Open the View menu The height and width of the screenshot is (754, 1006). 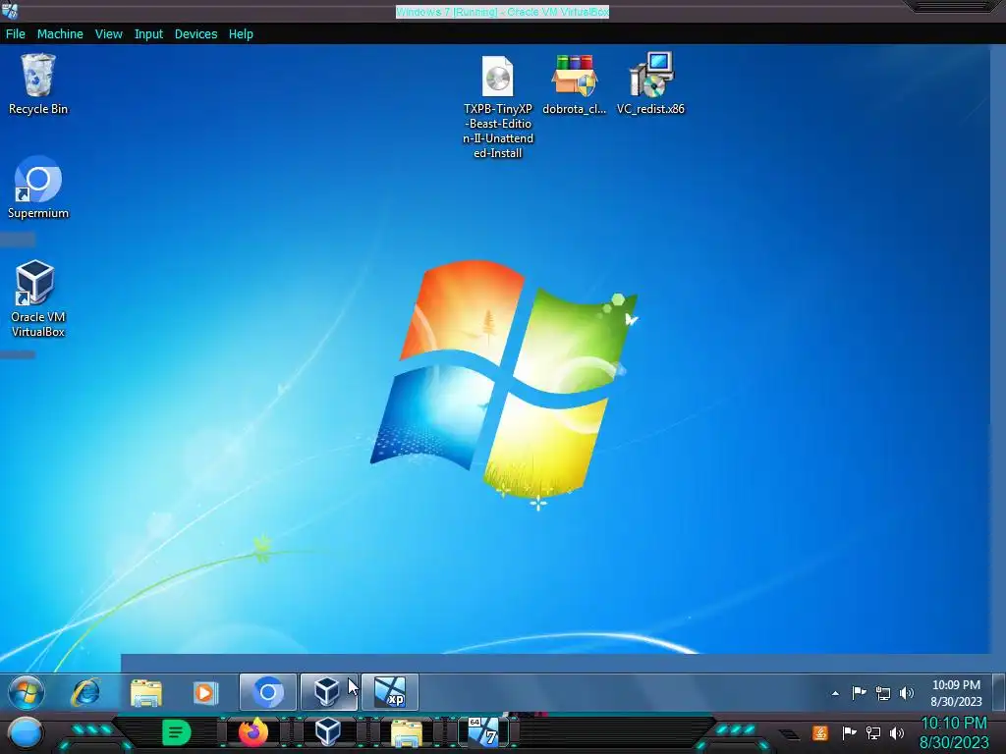[108, 34]
